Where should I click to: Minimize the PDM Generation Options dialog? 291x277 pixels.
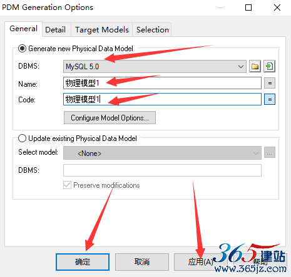220,7
